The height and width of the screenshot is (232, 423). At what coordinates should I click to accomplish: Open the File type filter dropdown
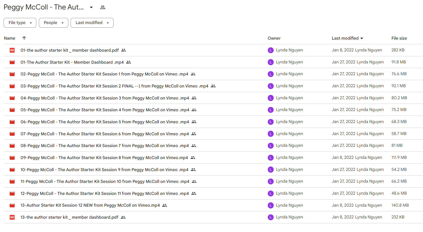pos(20,23)
